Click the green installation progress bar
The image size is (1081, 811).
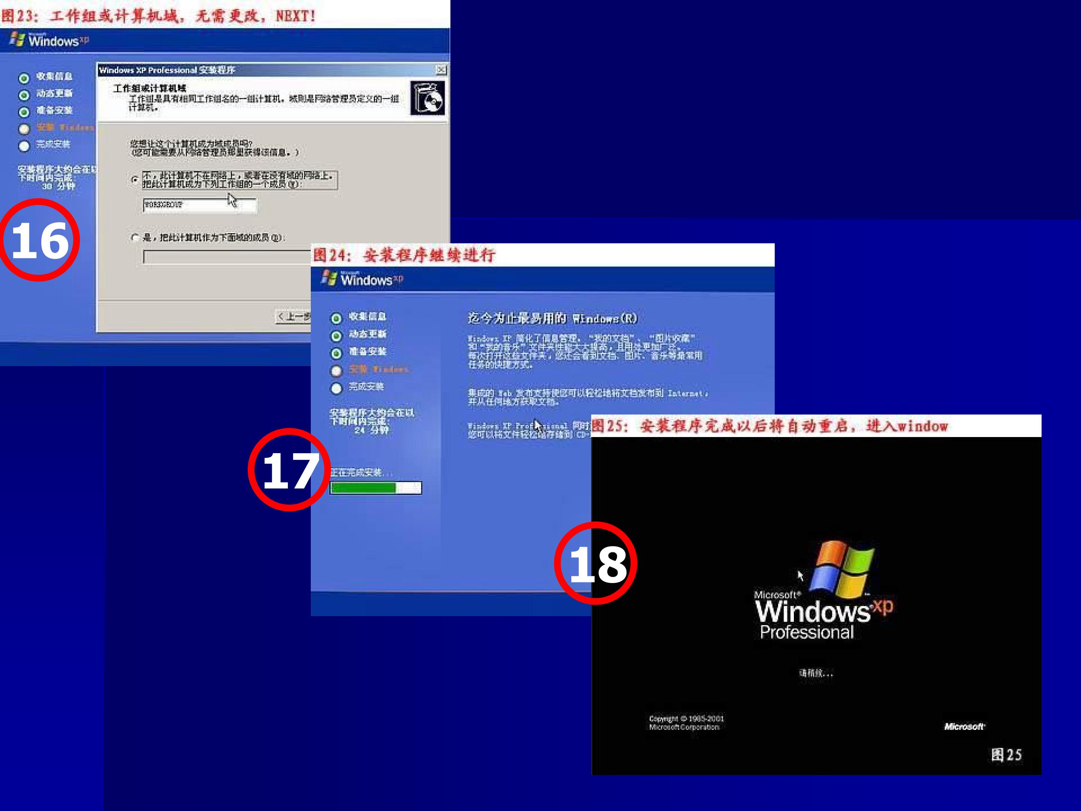pyautogui.click(x=375, y=487)
